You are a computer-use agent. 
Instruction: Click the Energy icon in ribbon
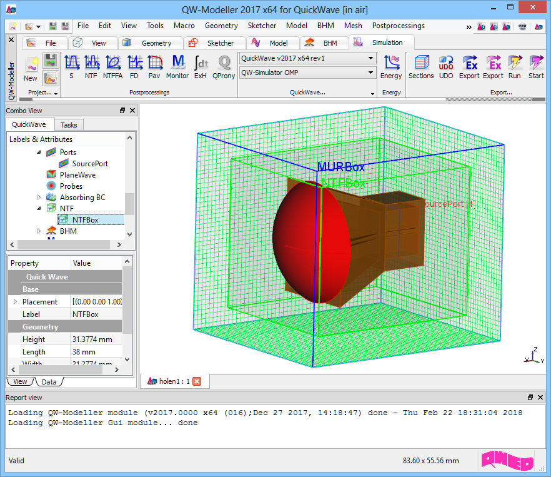click(x=391, y=66)
